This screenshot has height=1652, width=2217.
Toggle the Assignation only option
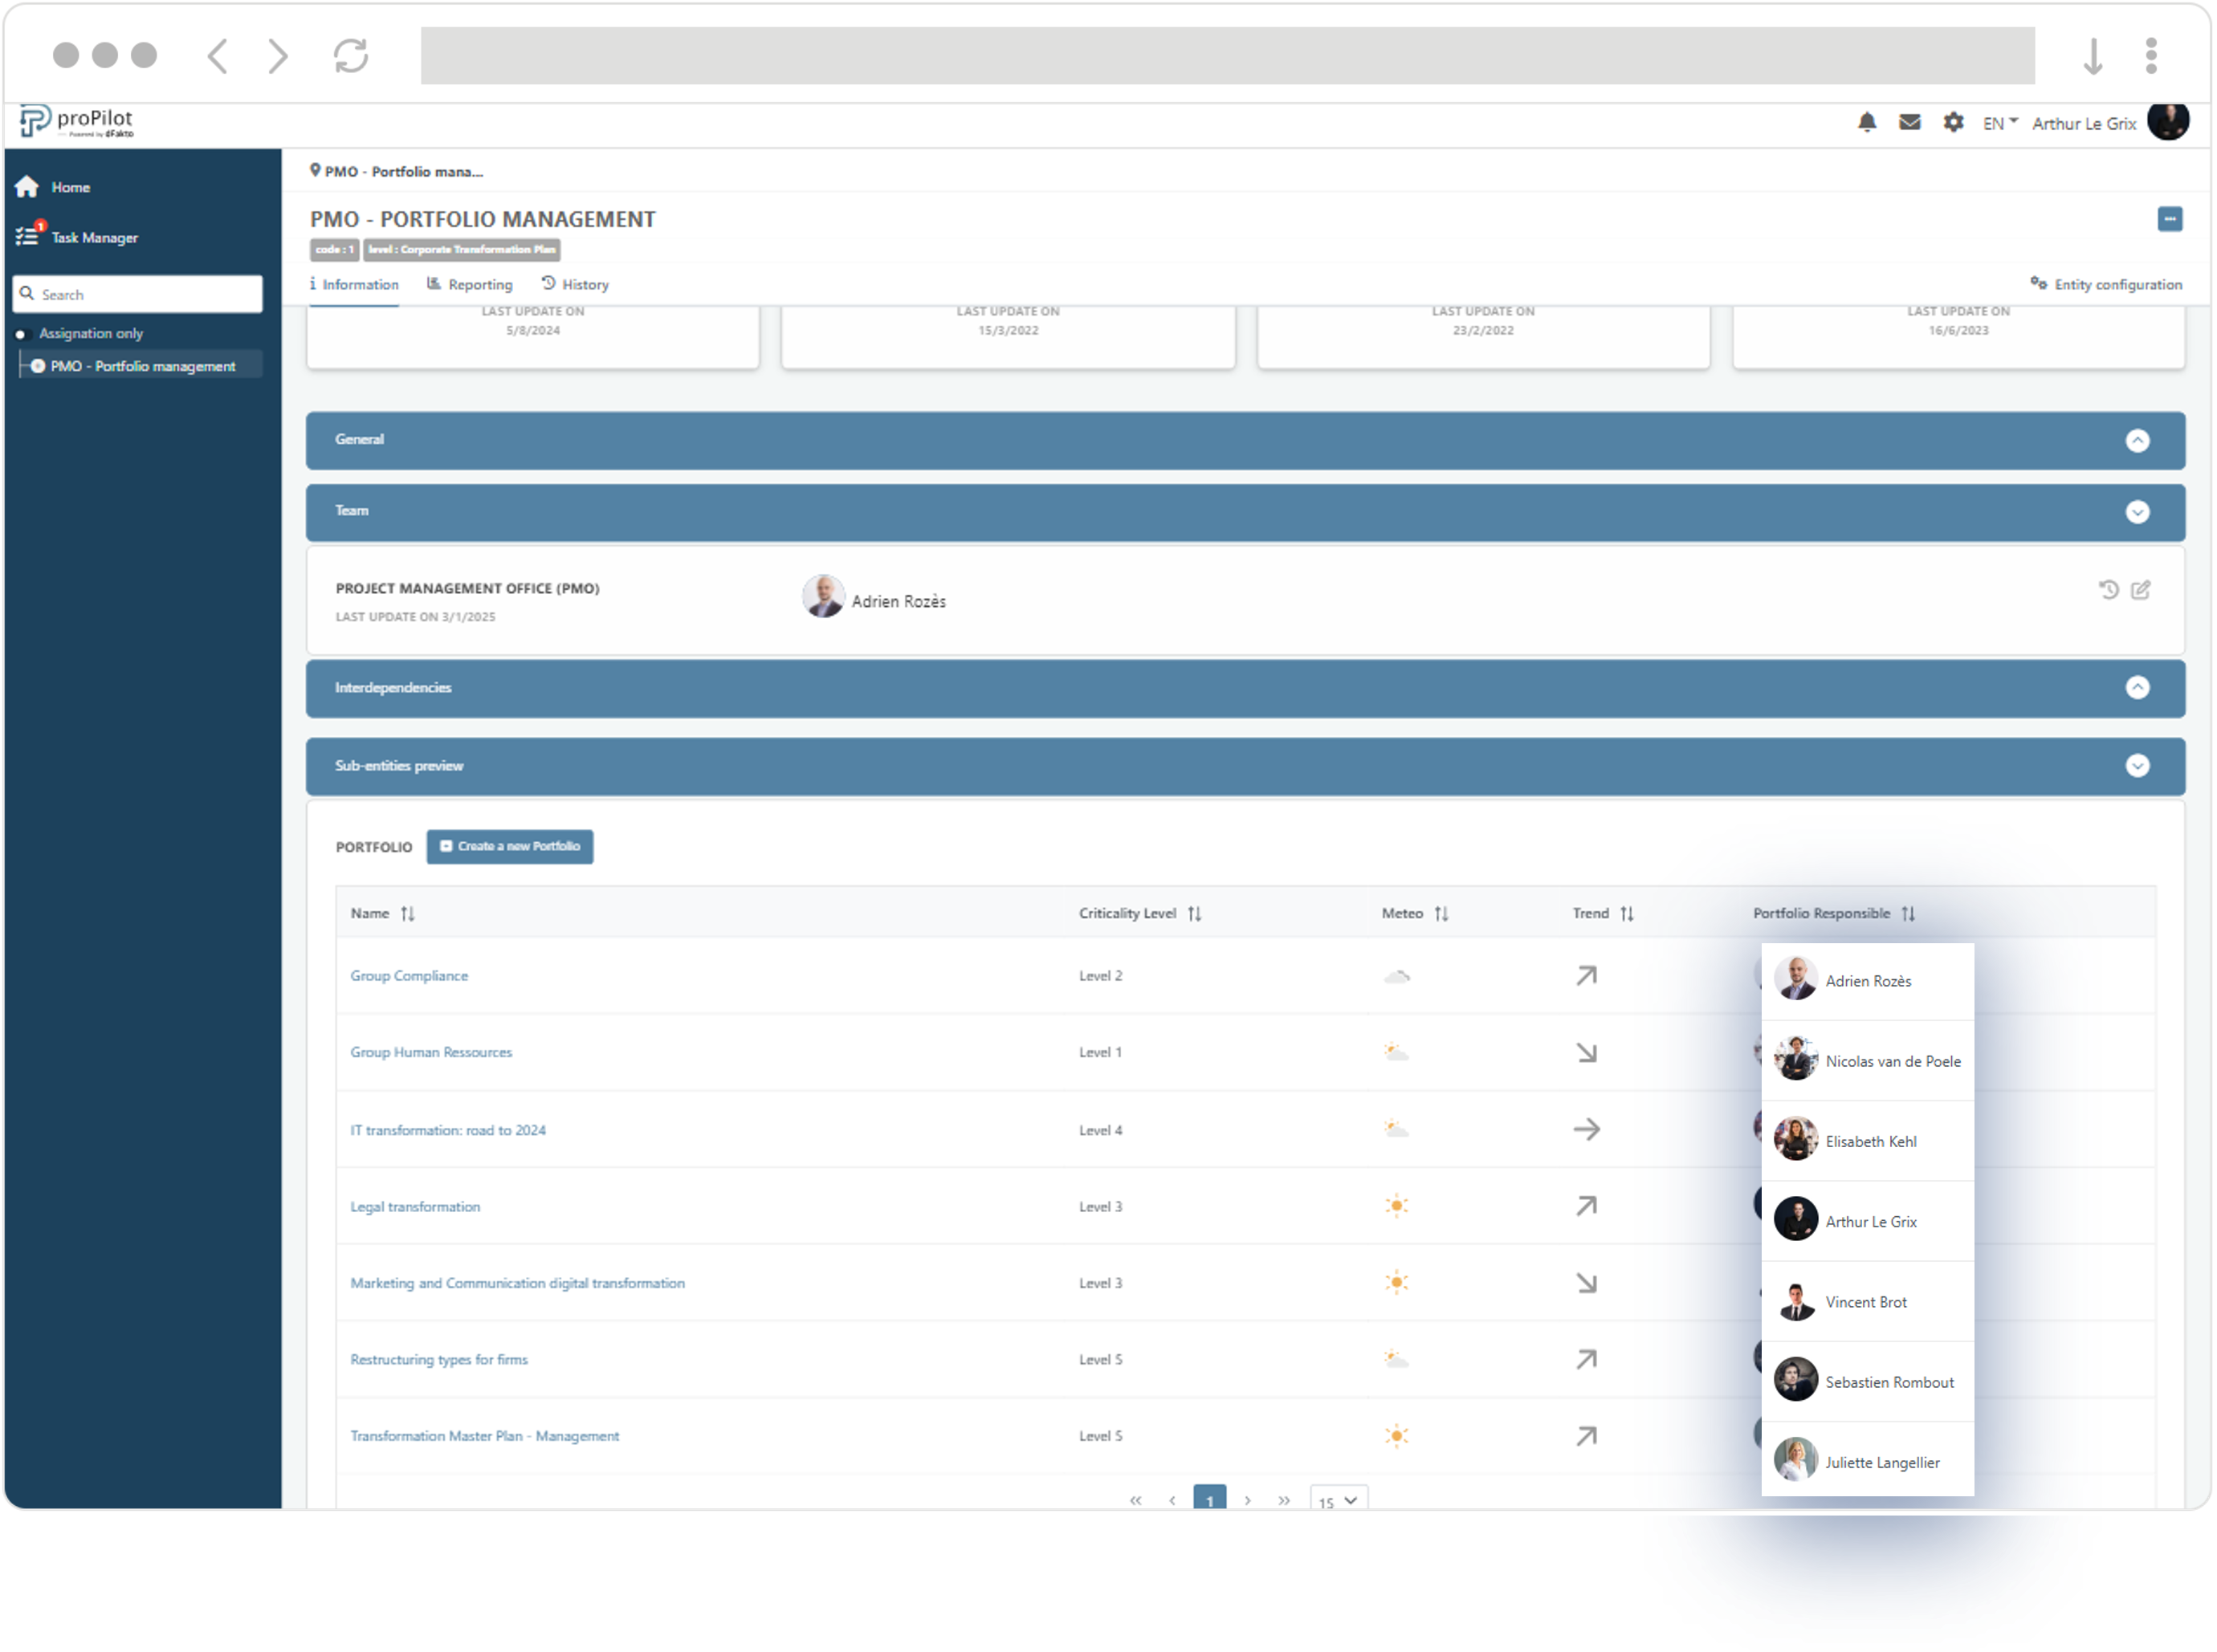[x=21, y=334]
